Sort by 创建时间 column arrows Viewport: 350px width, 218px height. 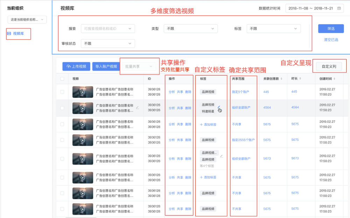334,79
